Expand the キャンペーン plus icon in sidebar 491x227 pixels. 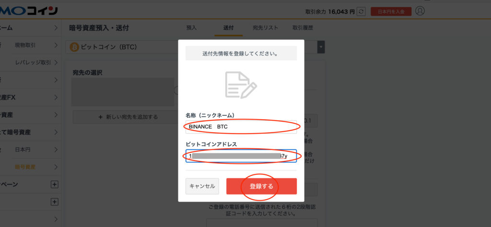[x=55, y=184]
